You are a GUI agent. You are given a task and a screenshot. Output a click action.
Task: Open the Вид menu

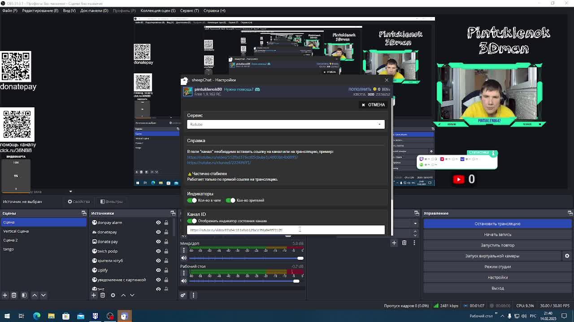pos(69,11)
